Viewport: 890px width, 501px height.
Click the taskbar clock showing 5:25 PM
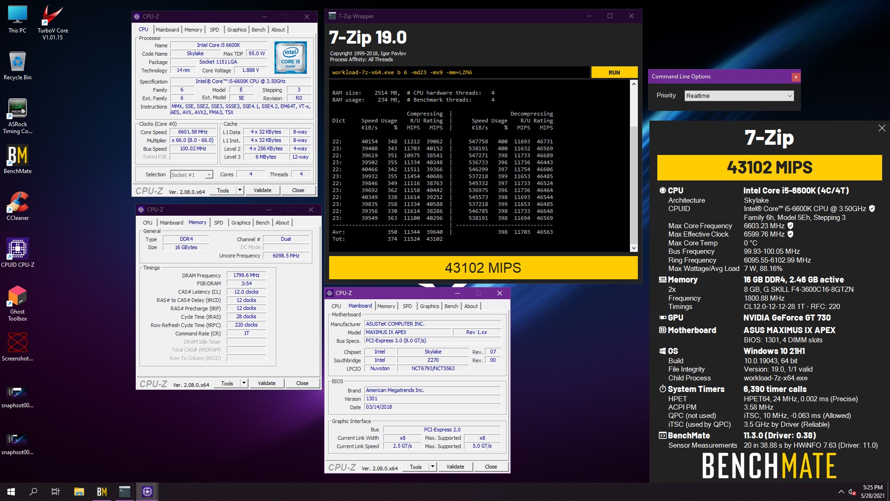872,492
